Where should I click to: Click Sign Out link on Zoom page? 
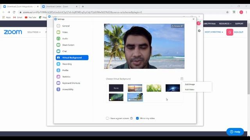239,32
